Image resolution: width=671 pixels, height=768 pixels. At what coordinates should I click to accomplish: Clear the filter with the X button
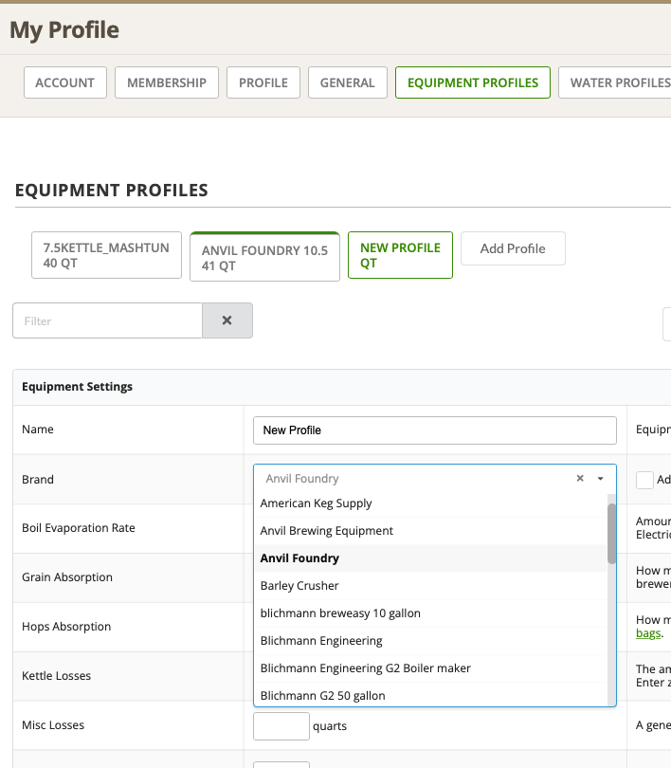[227, 320]
